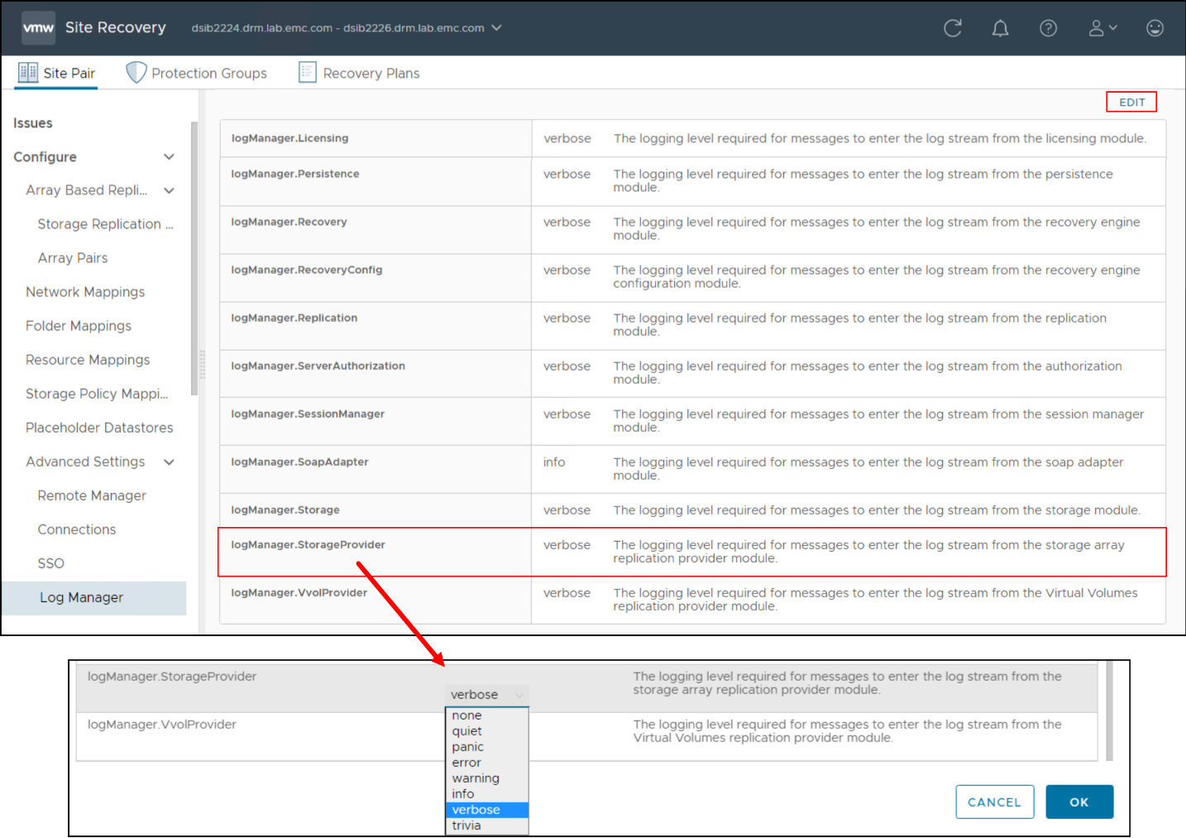Choose panic logging level
This screenshot has height=838, width=1186.
click(486, 747)
